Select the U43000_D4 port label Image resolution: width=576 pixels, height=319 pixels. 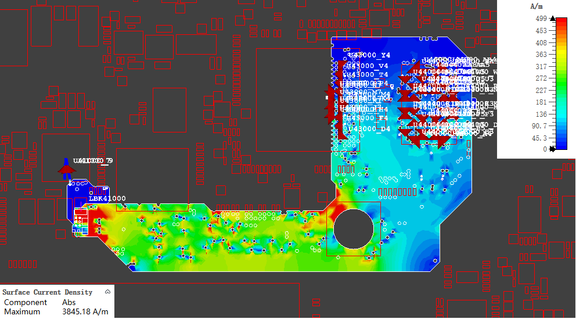click(369, 128)
